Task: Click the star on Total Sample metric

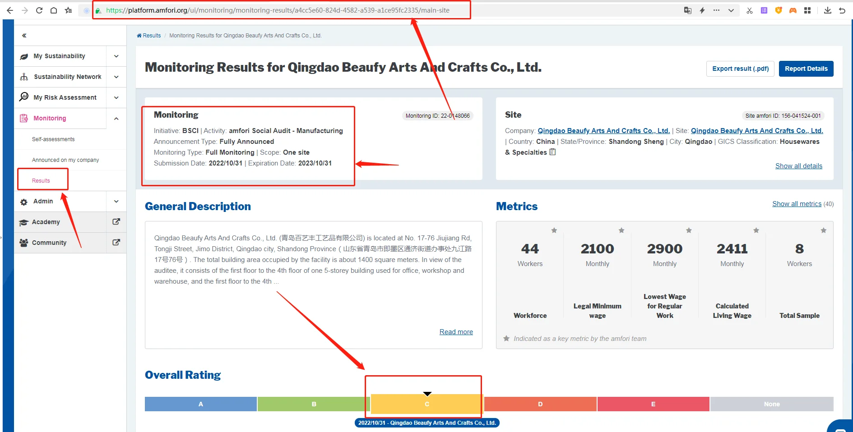Action: (823, 230)
